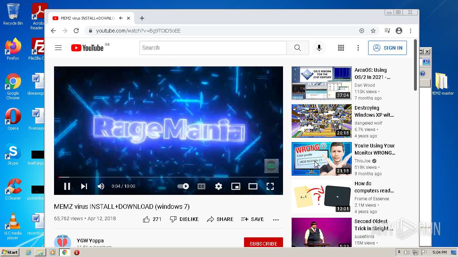The height and width of the screenshot is (257, 458).
Task: Open Opera from the taskbar
Action: [x=77, y=252]
